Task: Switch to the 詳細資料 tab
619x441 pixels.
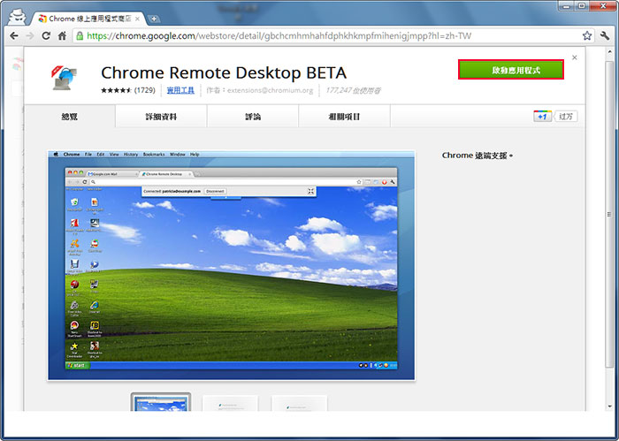Action: (x=161, y=117)
